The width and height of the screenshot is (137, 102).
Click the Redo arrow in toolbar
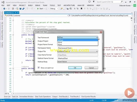pos(32,9)
